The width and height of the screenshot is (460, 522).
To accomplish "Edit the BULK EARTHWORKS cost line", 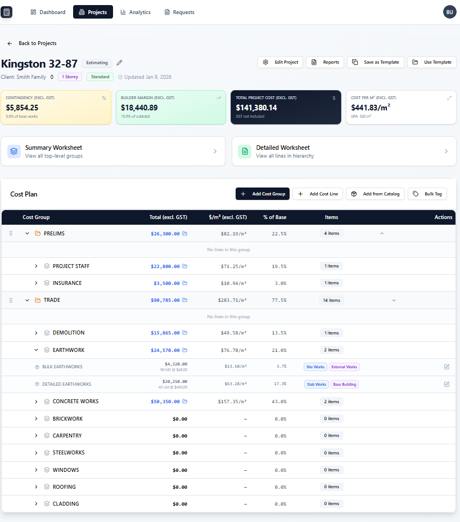I will (447, 367).
